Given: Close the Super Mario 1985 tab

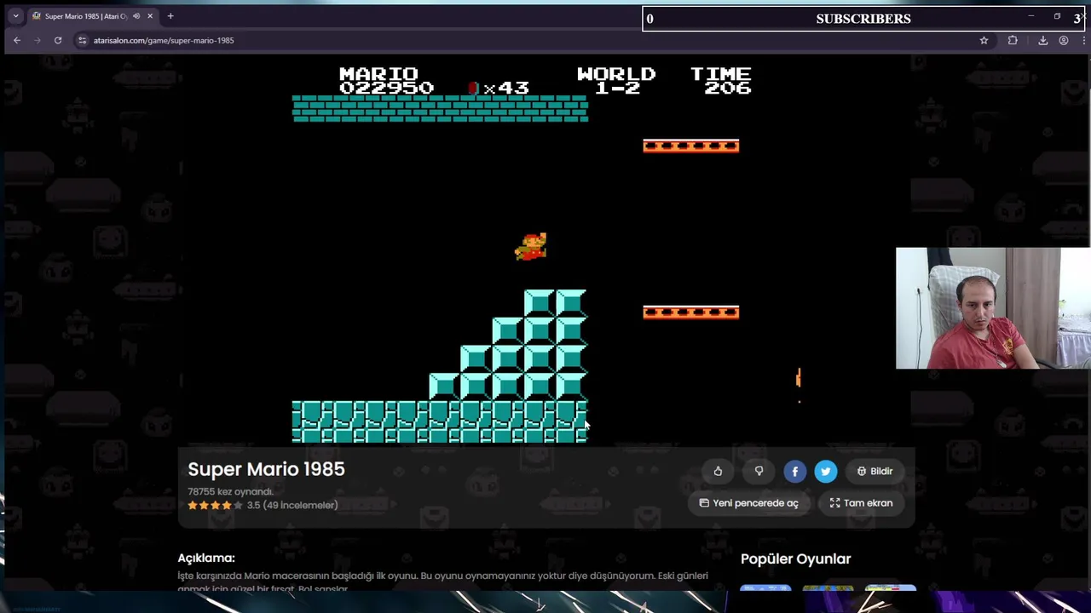Looking at the screenshot, I should click(150, 16).
